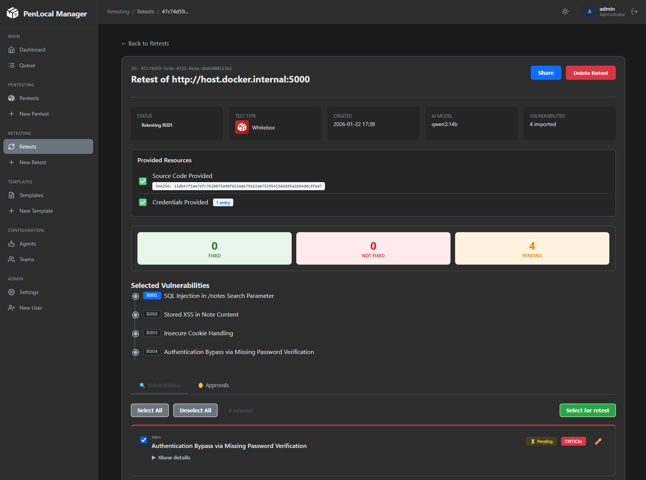Open the Queue list icon in sidebar

(11, 65)
